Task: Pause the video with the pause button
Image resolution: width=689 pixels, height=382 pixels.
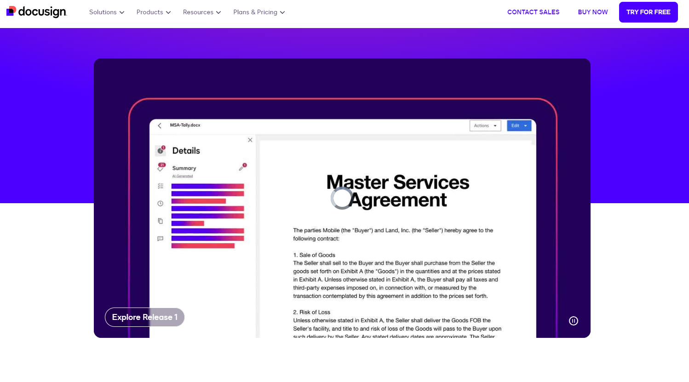Action: pyautogui.click(x=573, y=321)
